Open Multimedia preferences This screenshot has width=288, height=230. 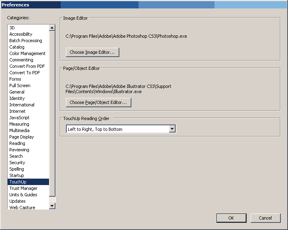(x=28, y=130)
